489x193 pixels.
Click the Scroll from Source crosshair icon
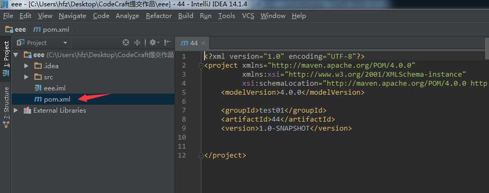[x=126, y=43]
